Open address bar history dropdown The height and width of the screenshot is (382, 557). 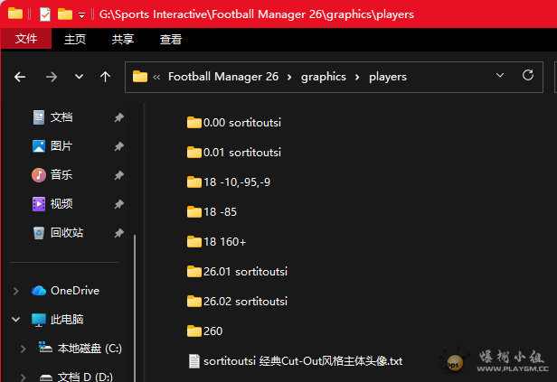pos(500,75)
